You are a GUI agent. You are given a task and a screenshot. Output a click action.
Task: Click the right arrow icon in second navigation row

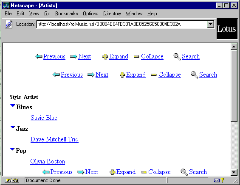point(91,75)
